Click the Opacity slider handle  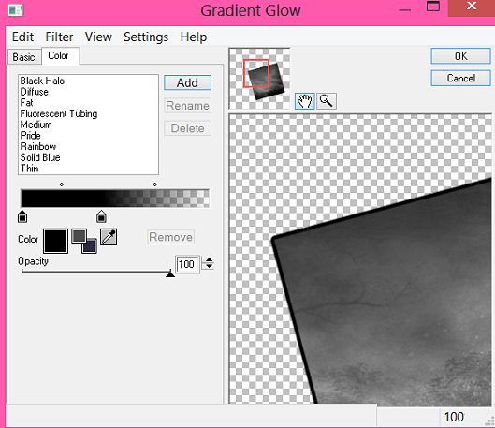pyautogui.click(x=170, y=273)
